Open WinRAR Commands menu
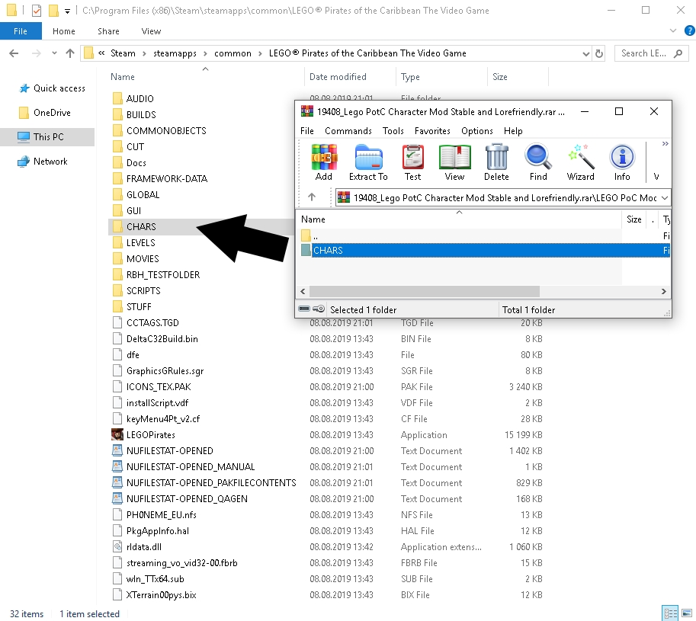This screenshot has height=621, width=696. [348, 131]
